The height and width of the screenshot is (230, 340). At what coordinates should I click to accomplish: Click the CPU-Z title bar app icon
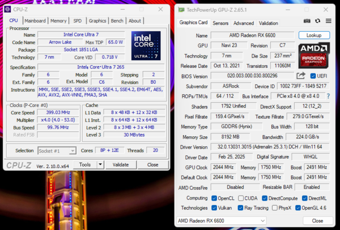click(x=7, y=9)
